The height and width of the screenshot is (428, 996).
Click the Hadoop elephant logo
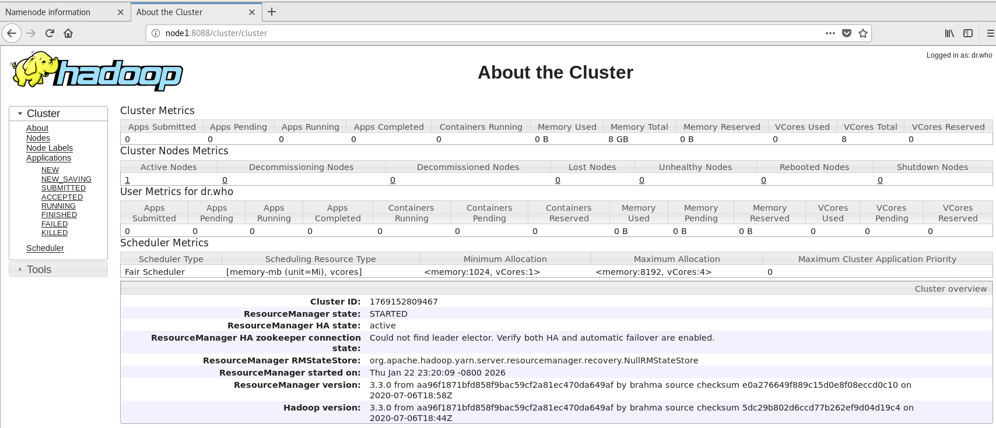97,71
